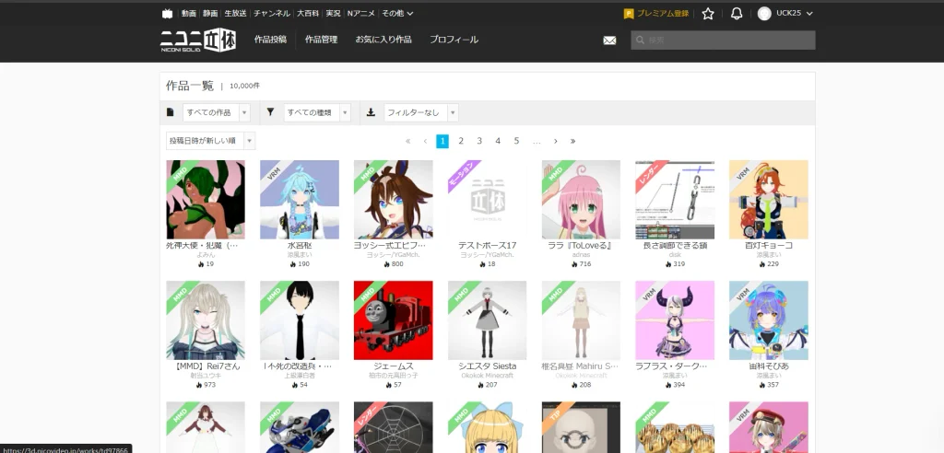Go to プロフィール tab
944x453 pixels.
pos(454,40)
